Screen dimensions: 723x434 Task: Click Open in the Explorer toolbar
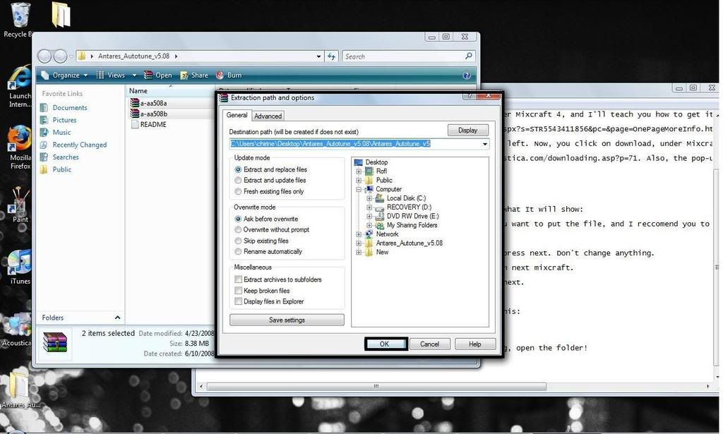[157, 75]
